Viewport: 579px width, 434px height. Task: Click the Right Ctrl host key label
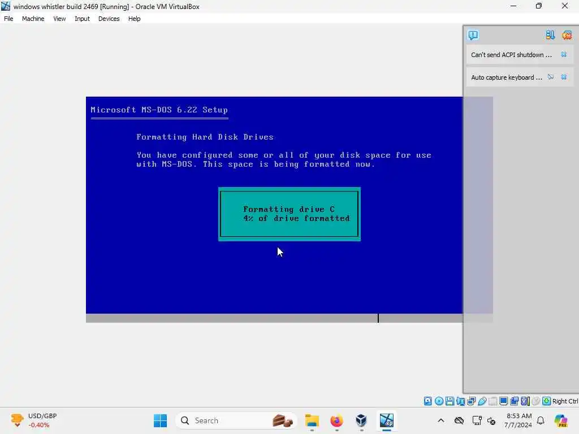point(565,401)
